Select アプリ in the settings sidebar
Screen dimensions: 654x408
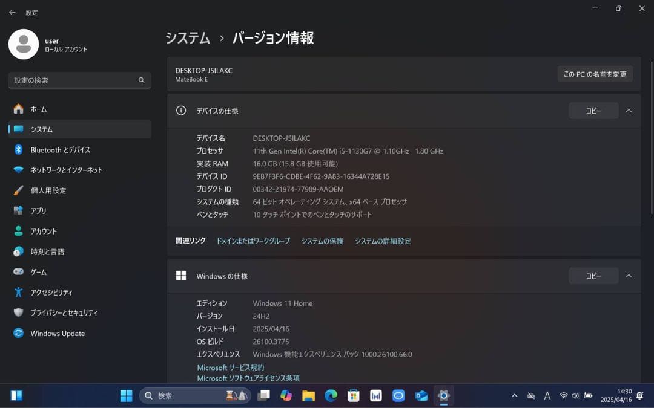coord(36,210)
